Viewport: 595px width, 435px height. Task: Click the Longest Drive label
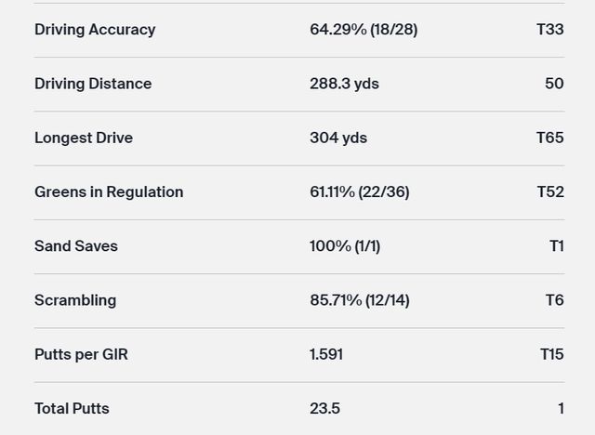coord(84,138)
